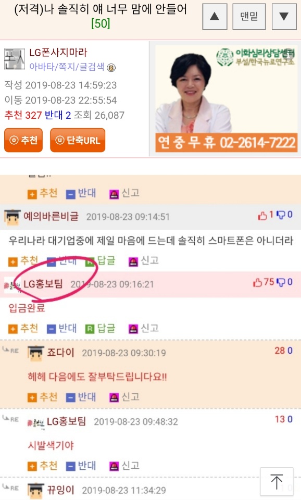The image size is (301, 500).
Task: Recommend 죠다이's reply with 추천
Action: pos(42,397)
